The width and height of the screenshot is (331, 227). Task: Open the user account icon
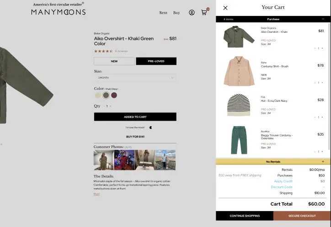point(192,13)
